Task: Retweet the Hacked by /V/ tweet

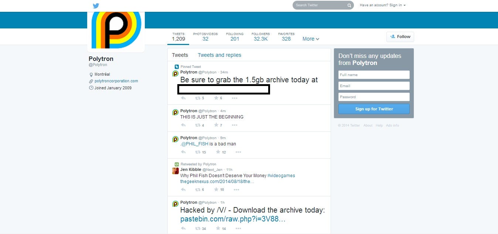Action: (x=198, y=229)
